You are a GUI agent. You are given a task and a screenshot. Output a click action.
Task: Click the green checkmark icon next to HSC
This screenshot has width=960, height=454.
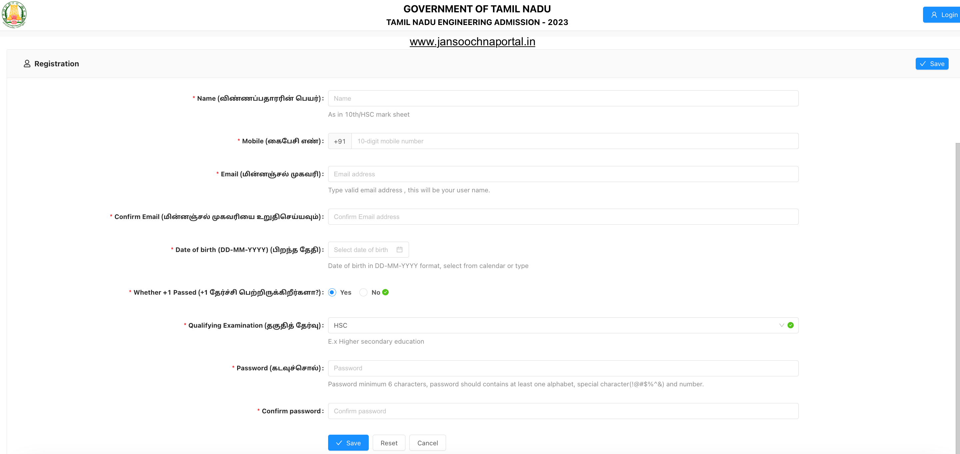[790, 325]
